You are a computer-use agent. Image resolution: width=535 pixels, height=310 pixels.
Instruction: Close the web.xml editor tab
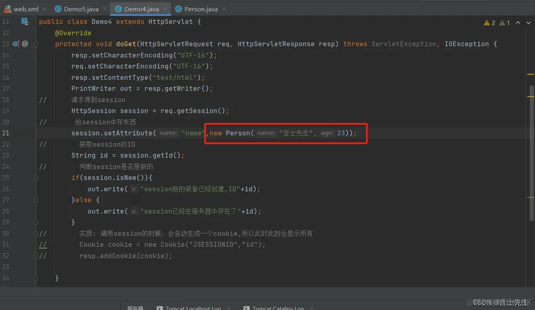[x=44, y=9]
